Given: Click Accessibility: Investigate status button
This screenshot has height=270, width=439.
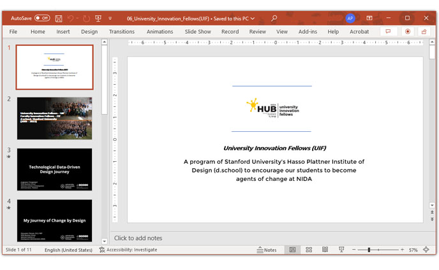Looking at the screenshot, I should coord(128,250).
